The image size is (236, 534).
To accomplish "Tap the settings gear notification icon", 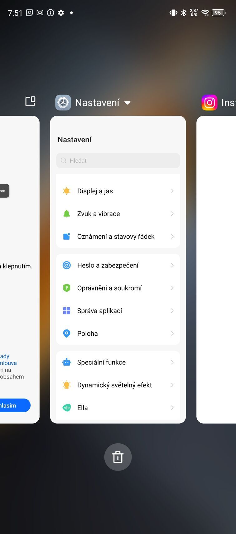I will point(61,13).
